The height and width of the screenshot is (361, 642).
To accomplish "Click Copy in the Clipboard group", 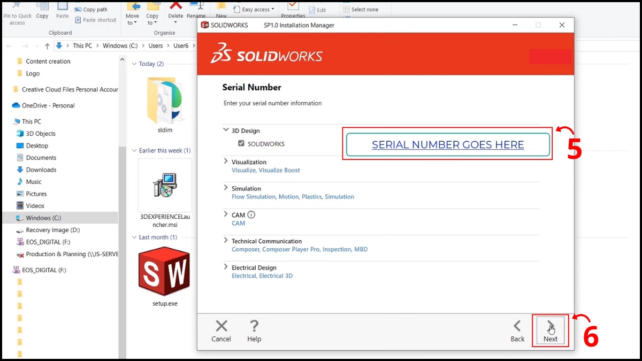I will coord(42,12).
